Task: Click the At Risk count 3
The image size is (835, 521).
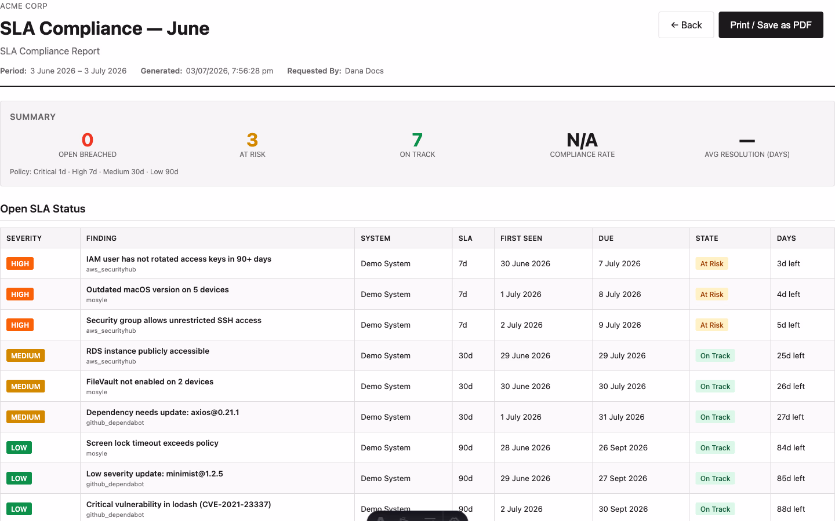Action: [x=252, y=140]
